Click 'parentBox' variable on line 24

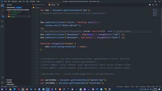pos(51,80)
